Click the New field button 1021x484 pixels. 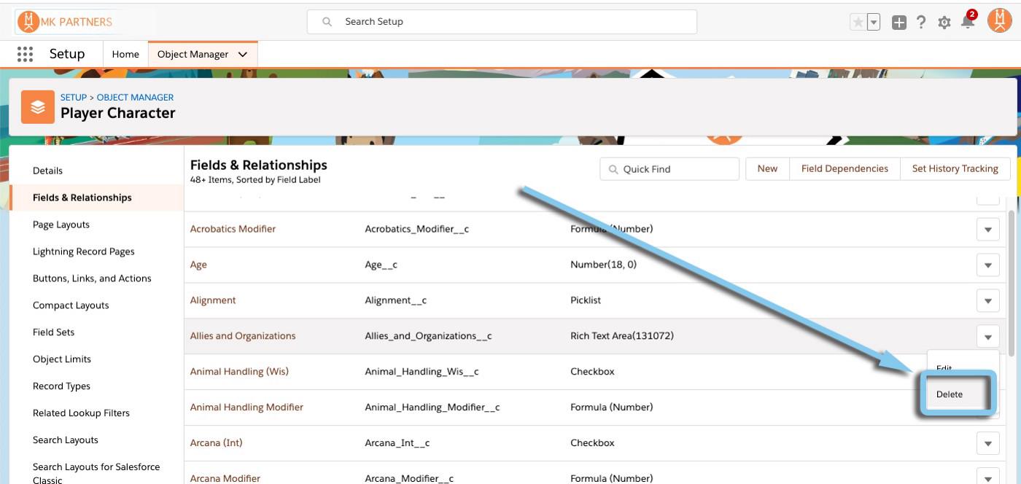(x=767, y=168)
